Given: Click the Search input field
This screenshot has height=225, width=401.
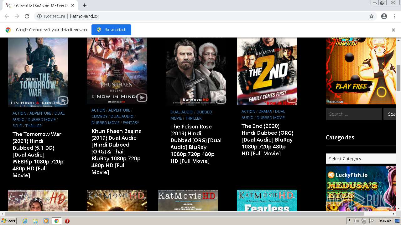Looking at the screenshot, I should point(354,114).
